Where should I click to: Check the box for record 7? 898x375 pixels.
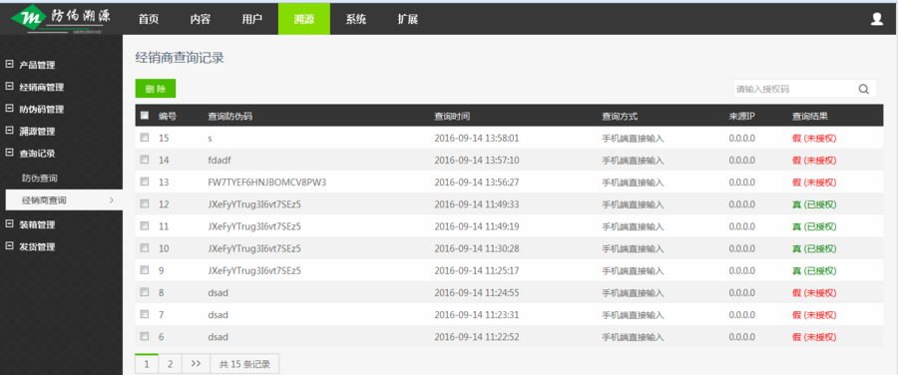click(x=145, y=314)
